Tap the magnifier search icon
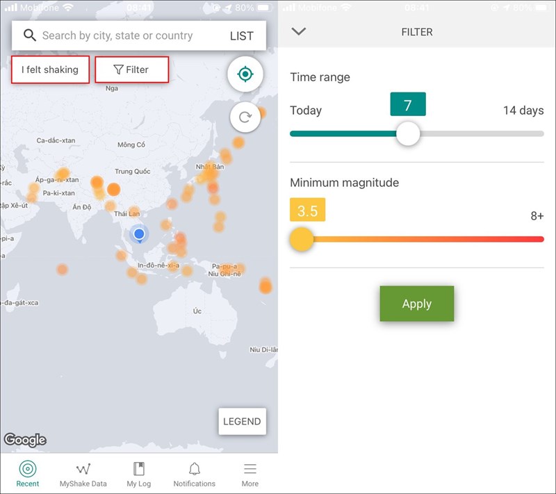 29,35
